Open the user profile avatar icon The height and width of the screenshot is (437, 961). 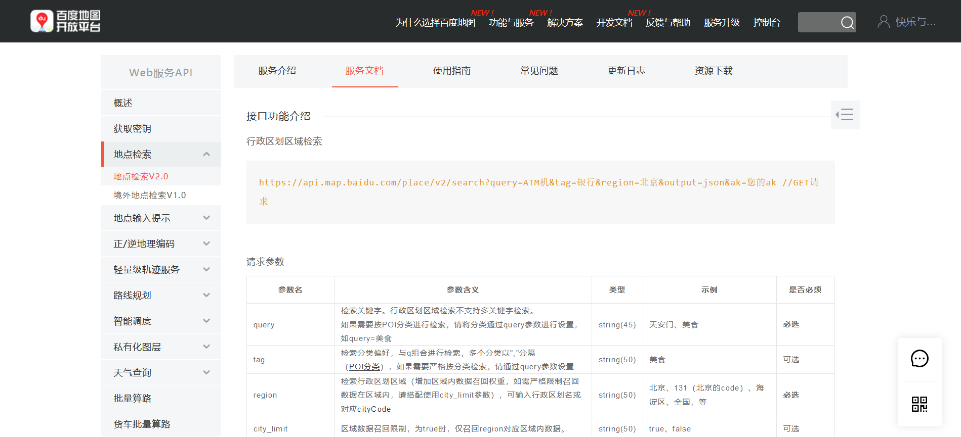(x=884, y=22)
